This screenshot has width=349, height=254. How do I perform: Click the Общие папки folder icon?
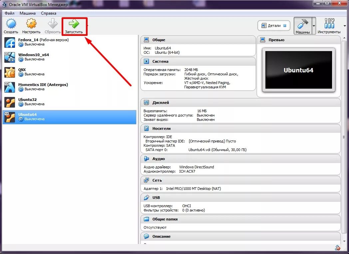pyautogui.click(x=146, y=219)
